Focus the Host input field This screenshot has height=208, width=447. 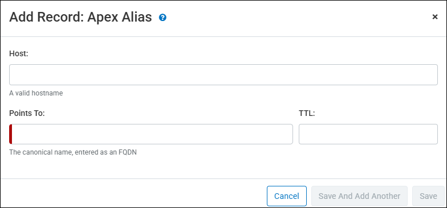223,75
